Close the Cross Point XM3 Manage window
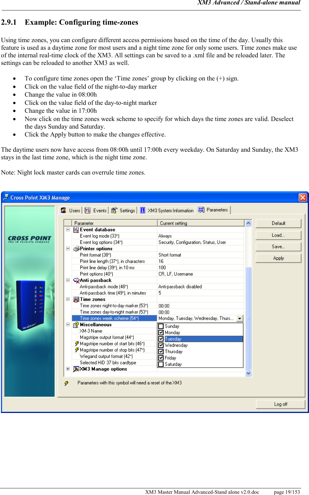 (x=303, y=197)
